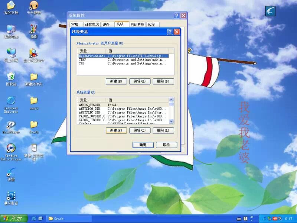Image resolution: width=297 pixels, height=223 pixels.
Task: Click the system variables scrollbar down arrow
Action: coord(171,121)
